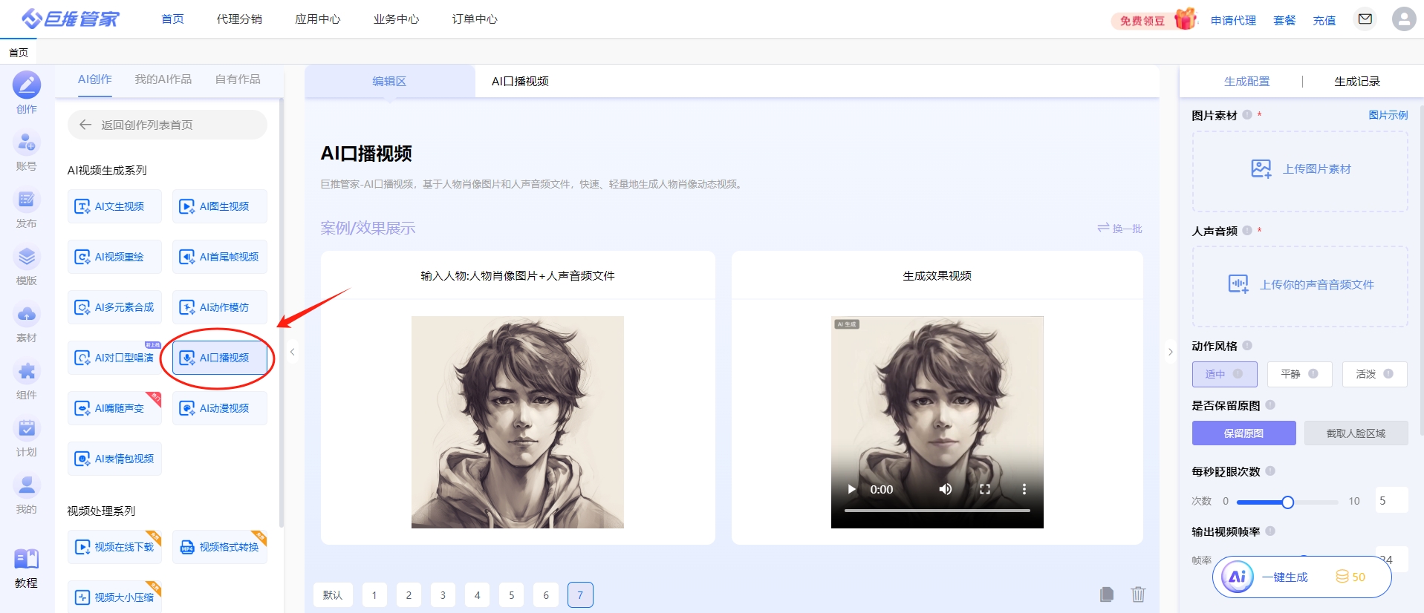Viewport: 1424px width, 613px height.
Task: Open the 发布 sidebar icon
Action: tap(27, 199)
